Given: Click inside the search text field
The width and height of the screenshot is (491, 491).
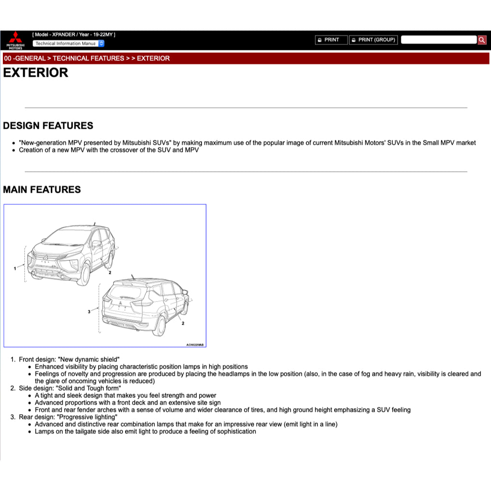Looking at the screenshot, I should [x=438, y=40].
